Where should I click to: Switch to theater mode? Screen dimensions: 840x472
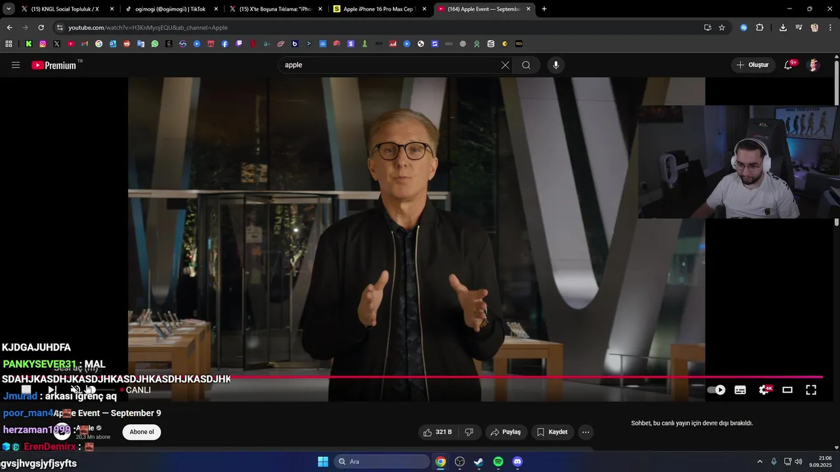click(x=787, y=390)
